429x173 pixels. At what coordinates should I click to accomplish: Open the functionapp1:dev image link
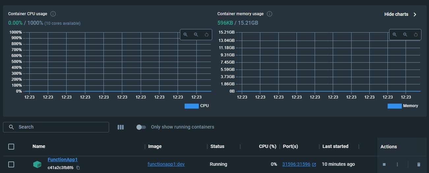tap(166, 164)
